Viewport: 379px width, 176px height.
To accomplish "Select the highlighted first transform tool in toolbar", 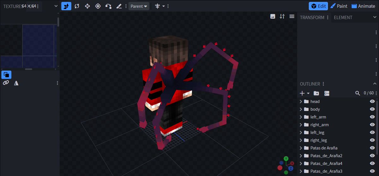I will pyautogui.click(x=66, y=6).
